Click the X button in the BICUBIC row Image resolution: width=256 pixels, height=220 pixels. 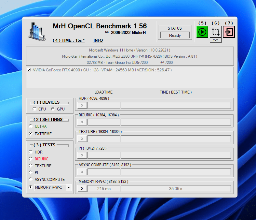(82, 122)
